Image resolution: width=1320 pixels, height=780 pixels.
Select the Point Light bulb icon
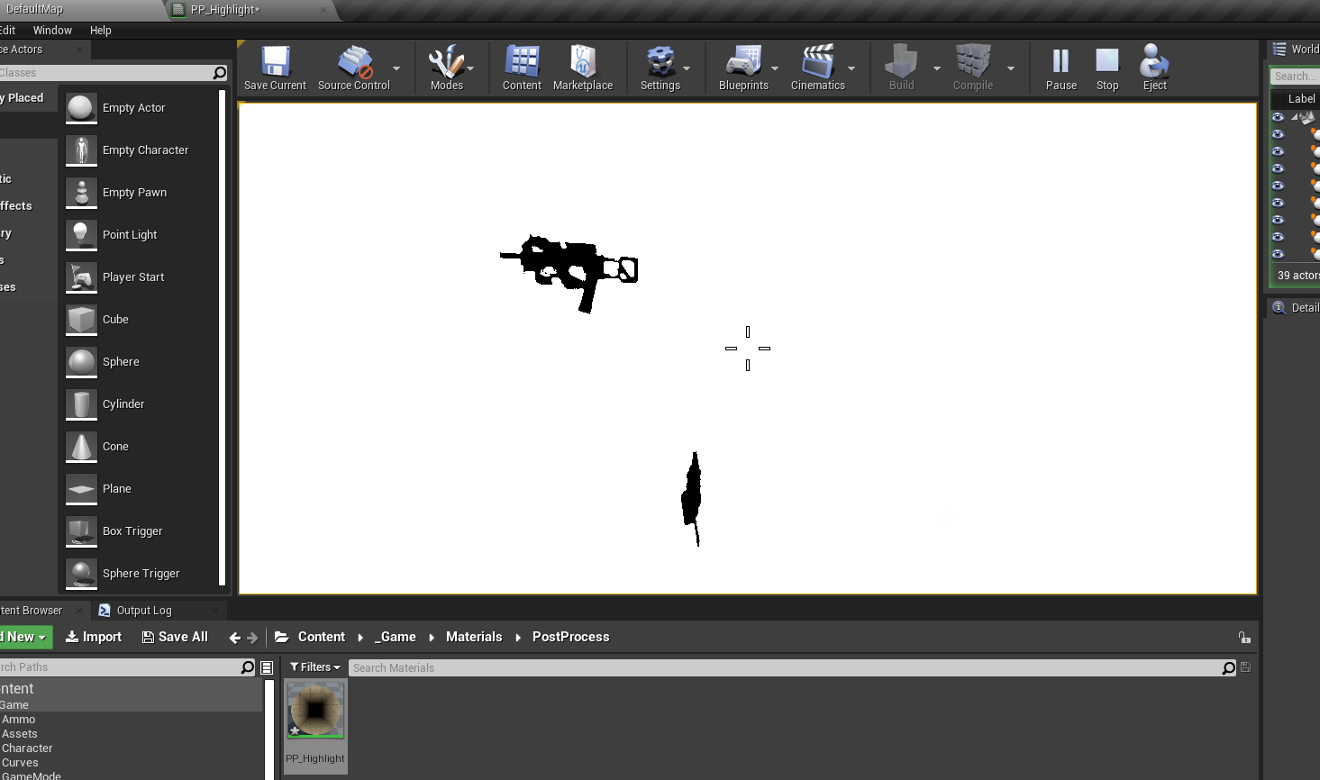[81, 235]
